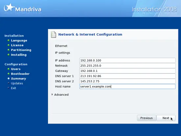Expand the Advanced section
The width and height of the screenshot is (181, 136).
[x=60, y=95]
